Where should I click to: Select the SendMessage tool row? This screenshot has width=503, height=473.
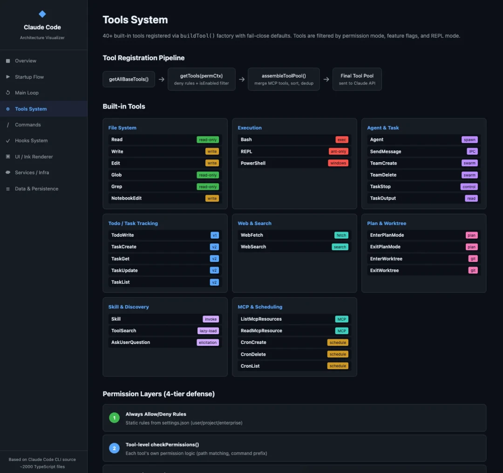point(423,151)
